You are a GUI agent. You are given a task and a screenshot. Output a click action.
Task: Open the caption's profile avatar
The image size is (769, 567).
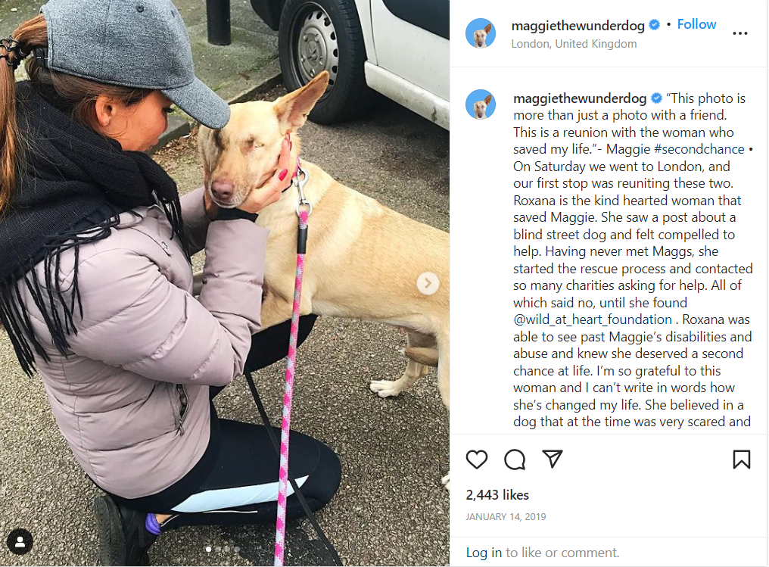(480, 104)
